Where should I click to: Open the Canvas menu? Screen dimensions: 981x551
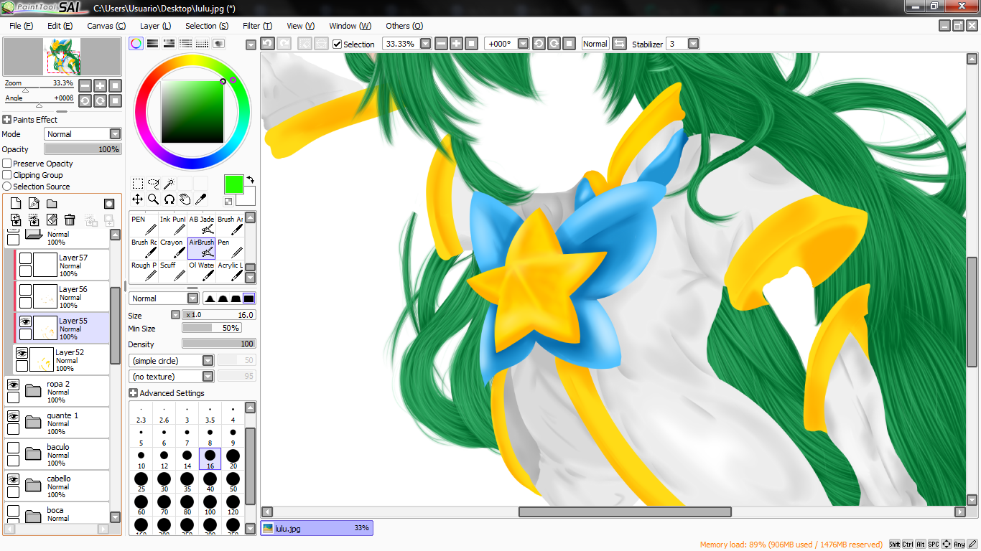[x=106, y=26]
